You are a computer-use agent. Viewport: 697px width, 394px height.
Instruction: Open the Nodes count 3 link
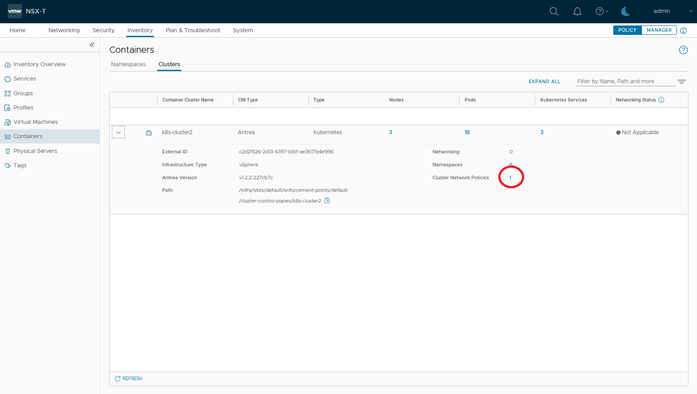pyautogui.click(x=390, y=132)
